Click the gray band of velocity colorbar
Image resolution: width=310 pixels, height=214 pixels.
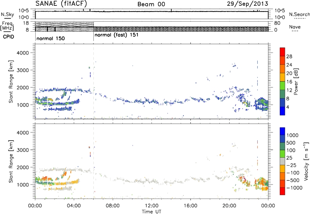click(x=282, y=161)
